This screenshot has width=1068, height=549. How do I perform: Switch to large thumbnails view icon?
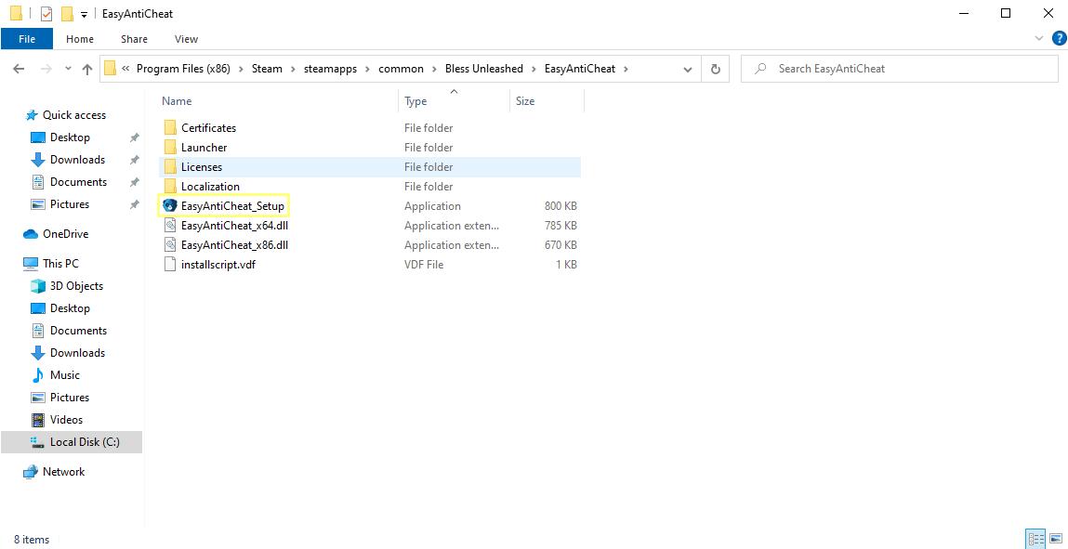point(1056,539)
